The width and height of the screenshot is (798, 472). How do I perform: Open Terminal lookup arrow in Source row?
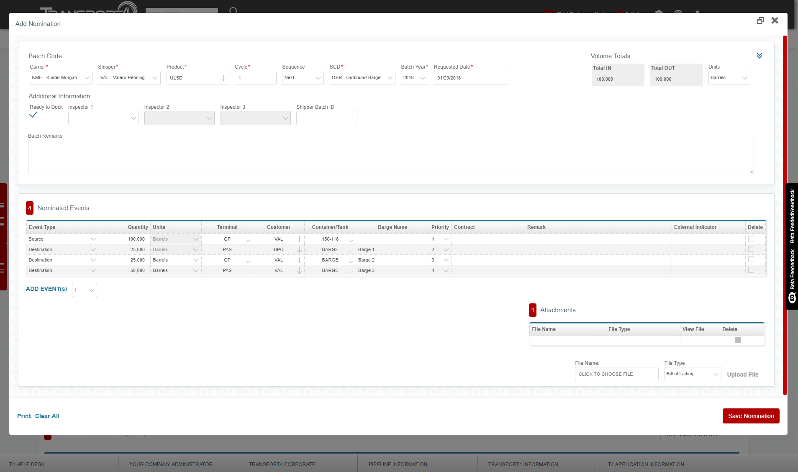[x=248, y=239]
